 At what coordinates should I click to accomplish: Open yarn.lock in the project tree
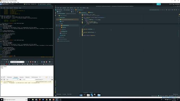tap(63, 35)
